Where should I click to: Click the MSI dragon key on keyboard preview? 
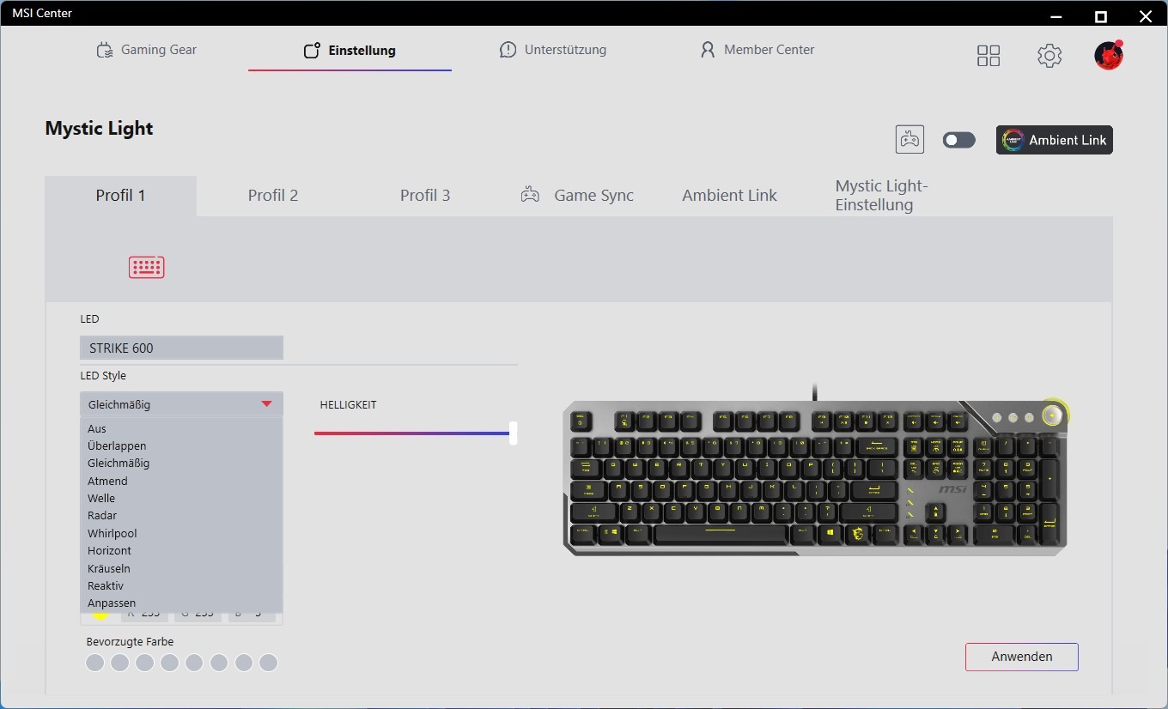(856, 534)
